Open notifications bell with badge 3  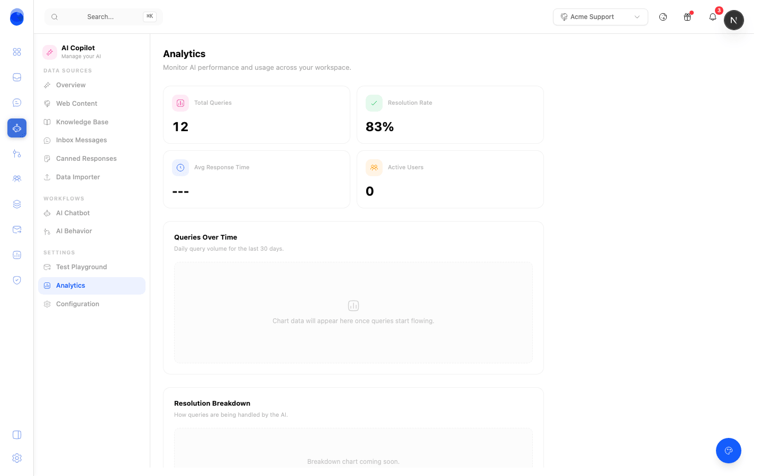click(713, 17)
